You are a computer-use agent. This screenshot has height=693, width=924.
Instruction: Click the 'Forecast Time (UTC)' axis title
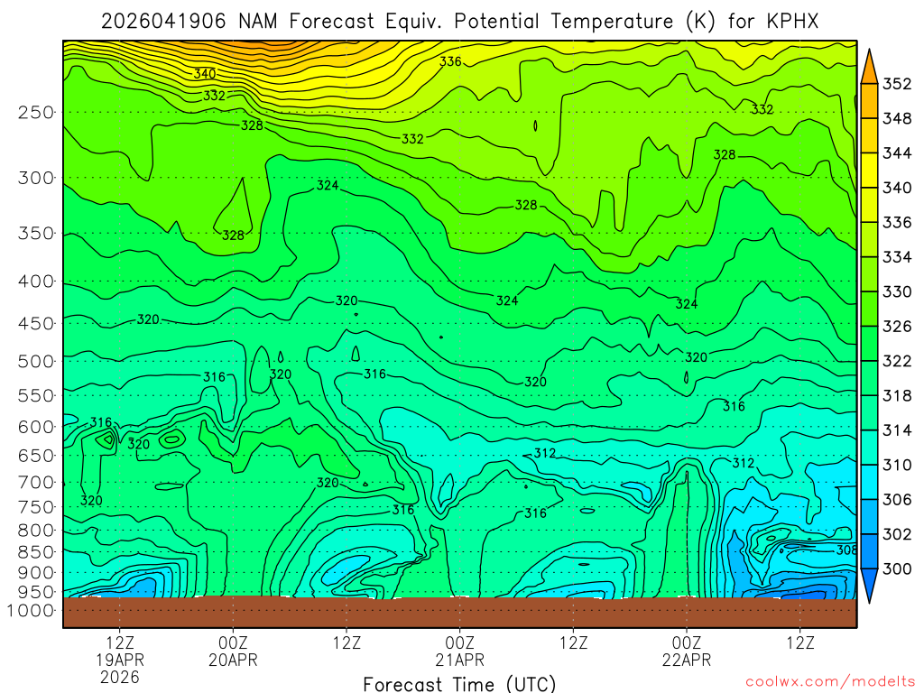(459, 684)
